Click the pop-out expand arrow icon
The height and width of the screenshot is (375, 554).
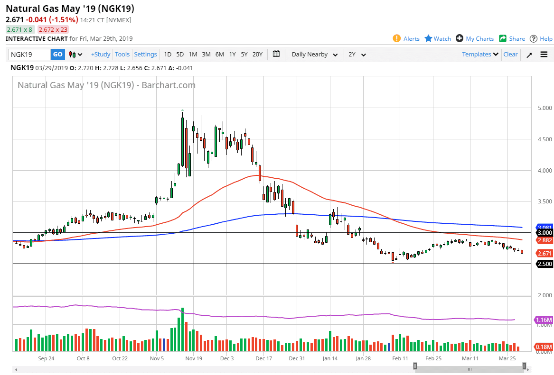coord(529,55)
